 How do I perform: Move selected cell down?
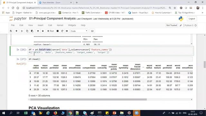43,31
